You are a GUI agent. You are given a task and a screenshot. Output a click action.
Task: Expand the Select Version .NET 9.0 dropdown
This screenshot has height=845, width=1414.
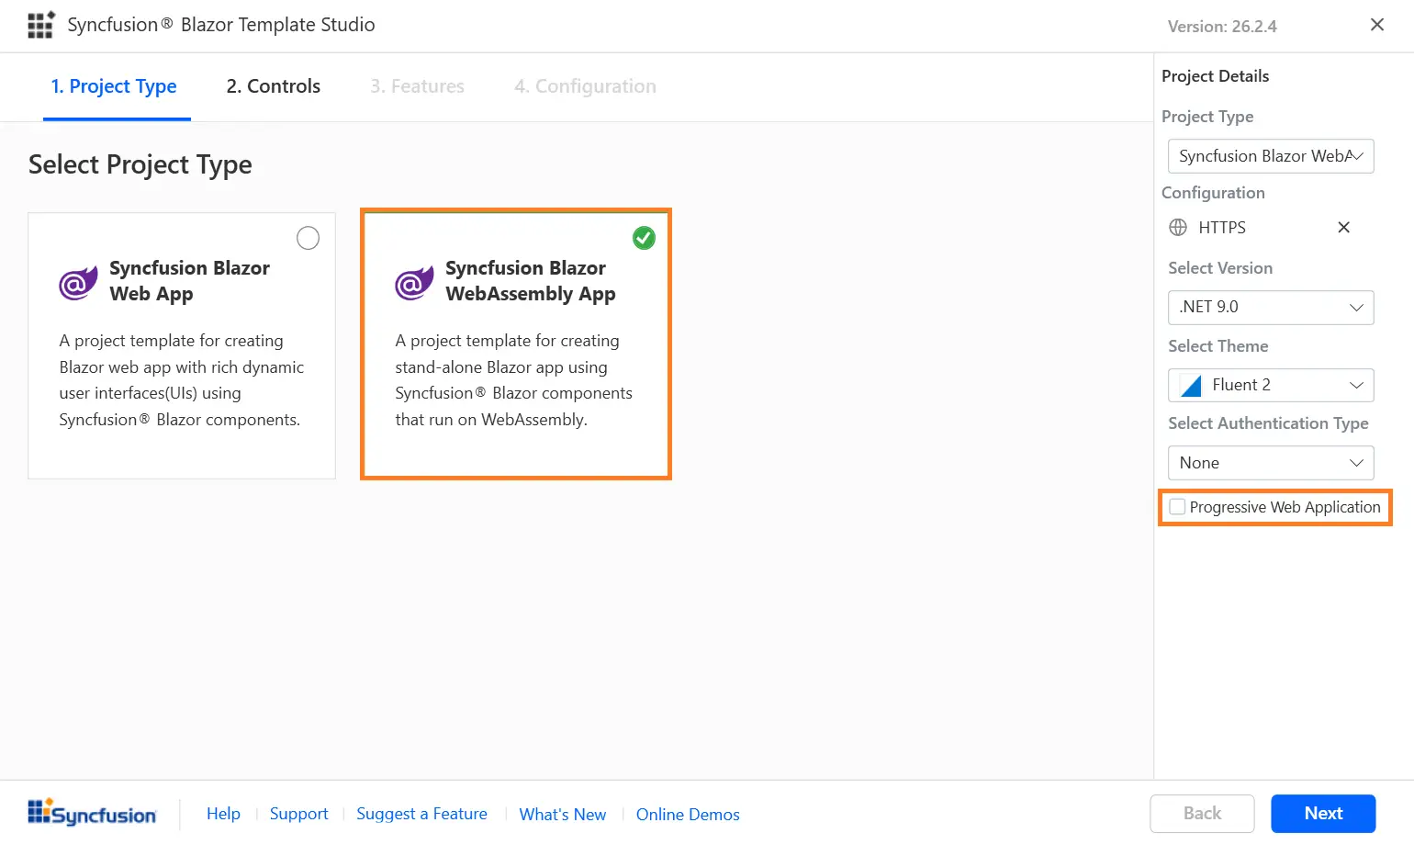(1270, 308)
